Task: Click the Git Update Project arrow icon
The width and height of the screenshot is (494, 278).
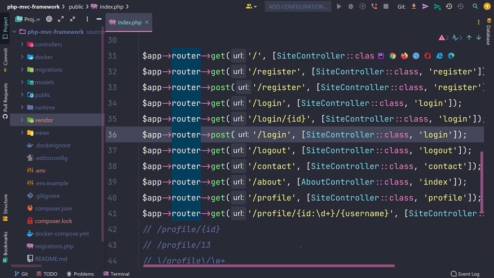Action: click(413, 7)
